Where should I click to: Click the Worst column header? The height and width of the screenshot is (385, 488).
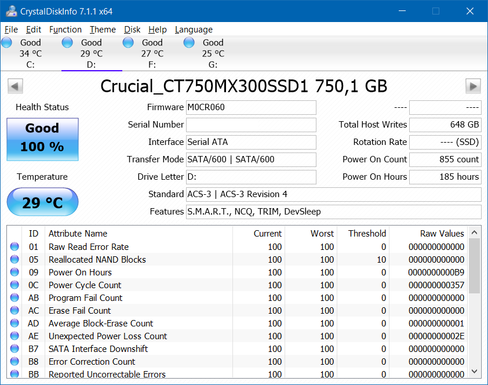[311, 234]
